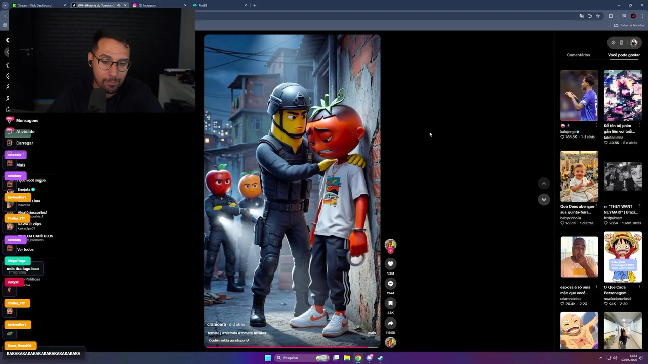Open takitori.mhz recommended video thumbnail
Image resolution: width=648 pixels, height=364 pixels.
pos(623,96)
